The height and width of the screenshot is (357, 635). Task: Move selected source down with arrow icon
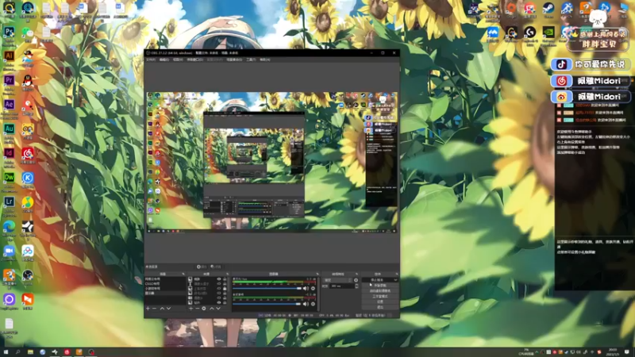pos(218,309)
